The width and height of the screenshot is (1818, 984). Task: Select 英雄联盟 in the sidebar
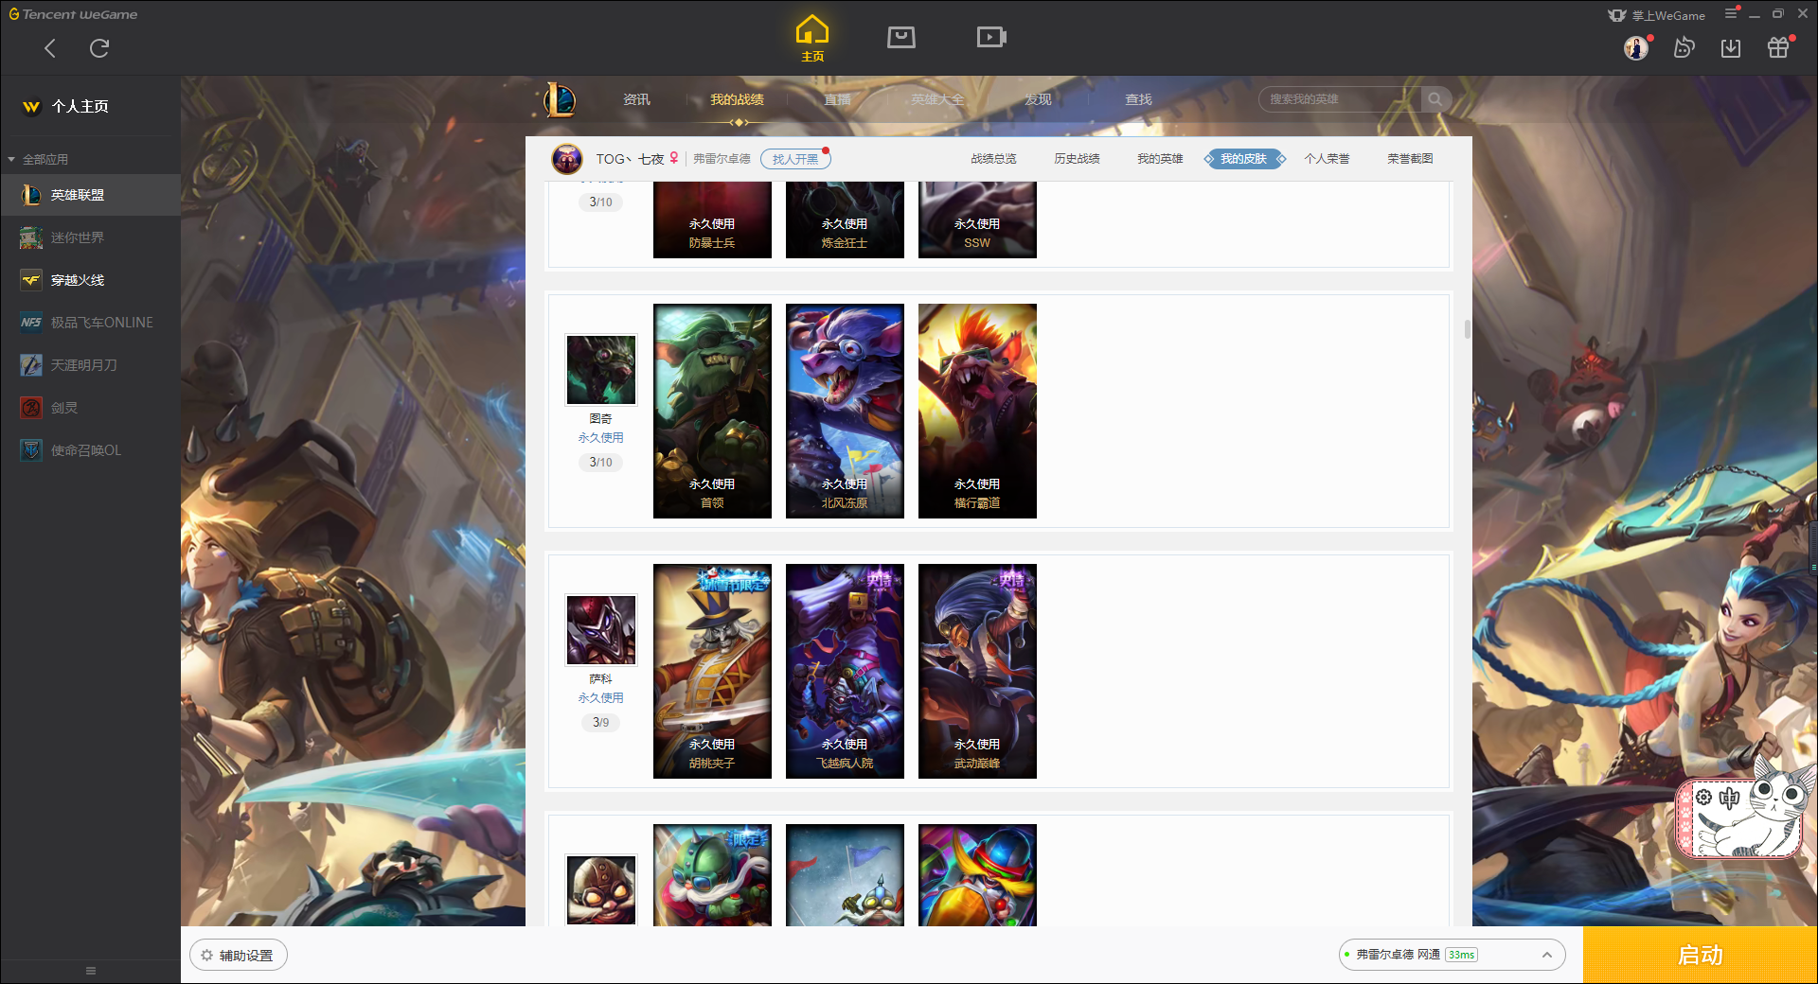pos(90,195)
